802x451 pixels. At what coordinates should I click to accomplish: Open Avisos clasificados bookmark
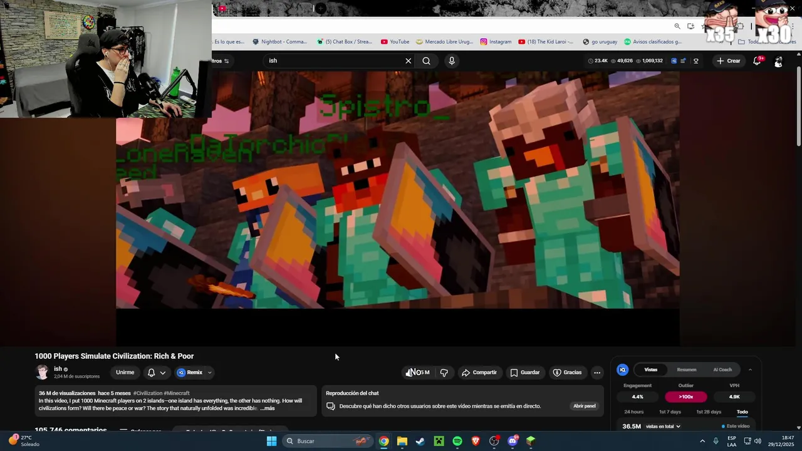click(x=652, y=42)
